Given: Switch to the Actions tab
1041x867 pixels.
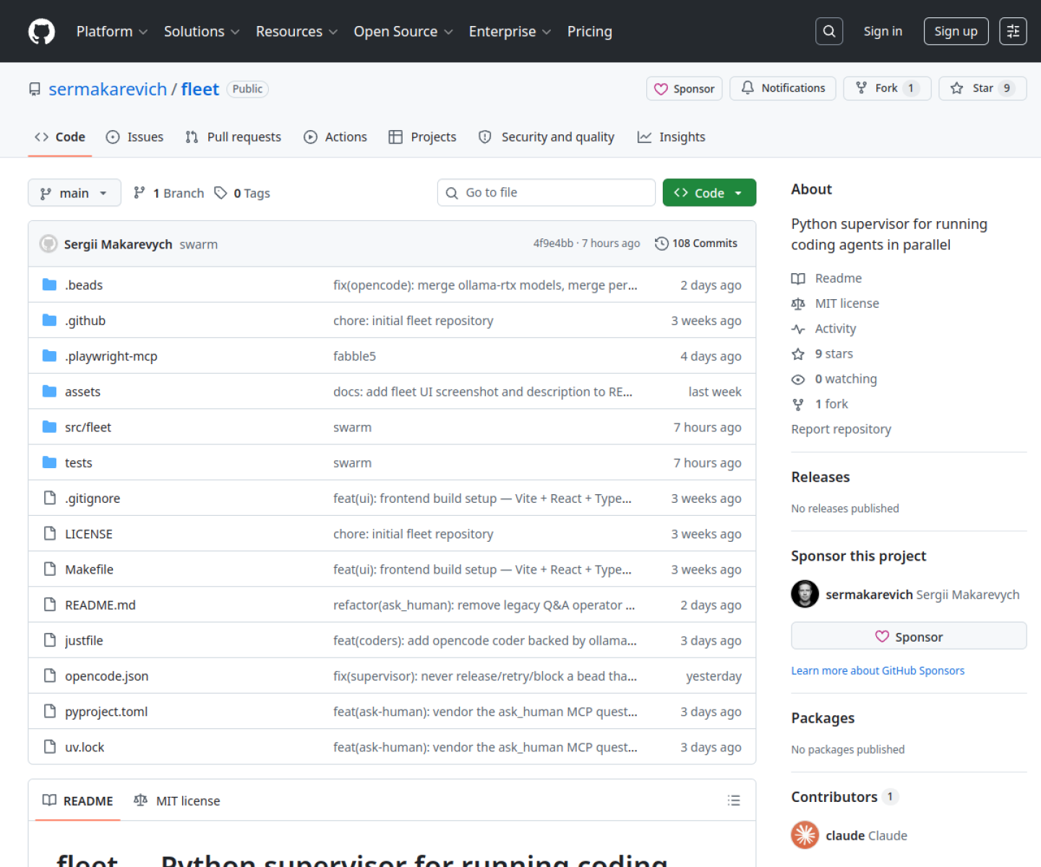Looking at the screenshot, I should pyautogui.click(x=335, y=137).
